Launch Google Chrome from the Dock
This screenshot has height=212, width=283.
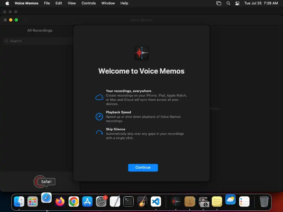74,201
